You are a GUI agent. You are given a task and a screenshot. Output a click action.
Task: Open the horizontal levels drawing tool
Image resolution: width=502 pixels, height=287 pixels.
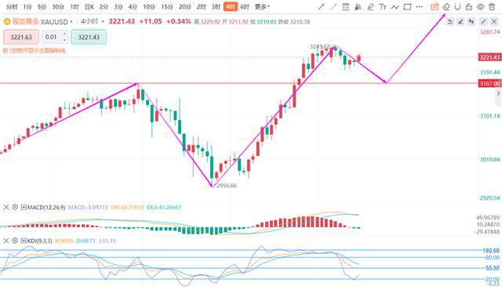pos(346,7)
